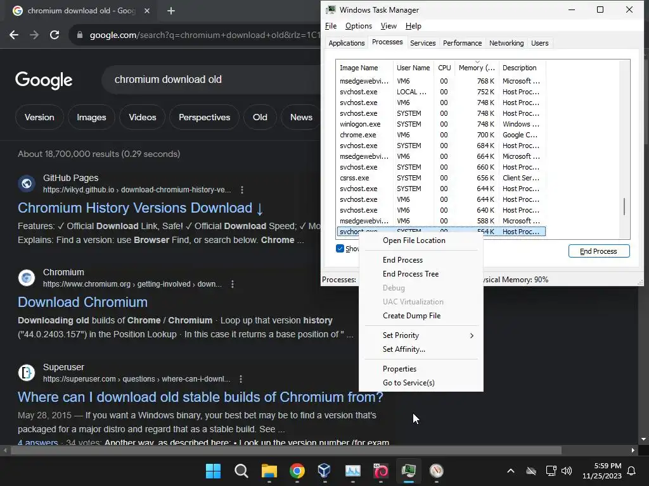The height and width of the screenshot is (486, 649).
Task: Sort by Image Name column
Action: click(364, 68)
